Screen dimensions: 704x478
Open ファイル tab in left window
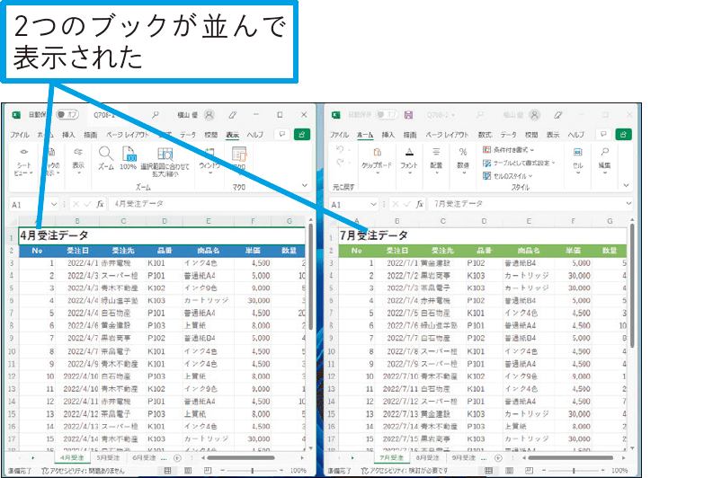20,135
